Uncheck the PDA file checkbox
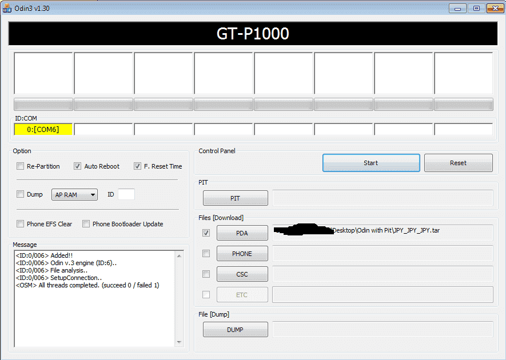The height and width of the screenshot is (360, 506). 206,233
